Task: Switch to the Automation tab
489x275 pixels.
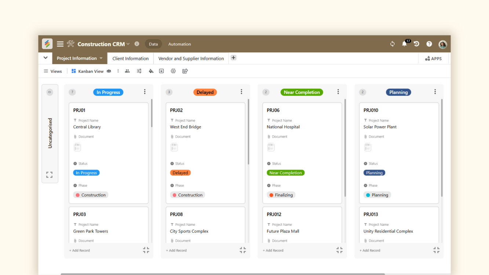Action: 179,44
